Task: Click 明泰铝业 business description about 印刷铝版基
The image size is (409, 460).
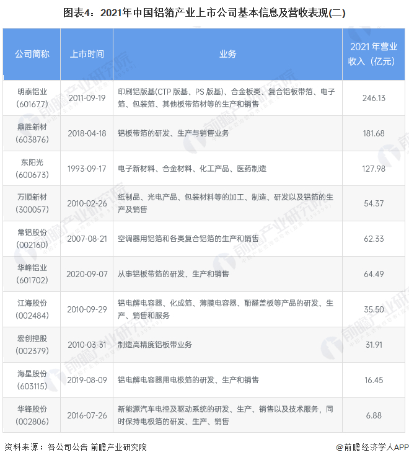Action: pyautogui.click(x=226, y=98)
